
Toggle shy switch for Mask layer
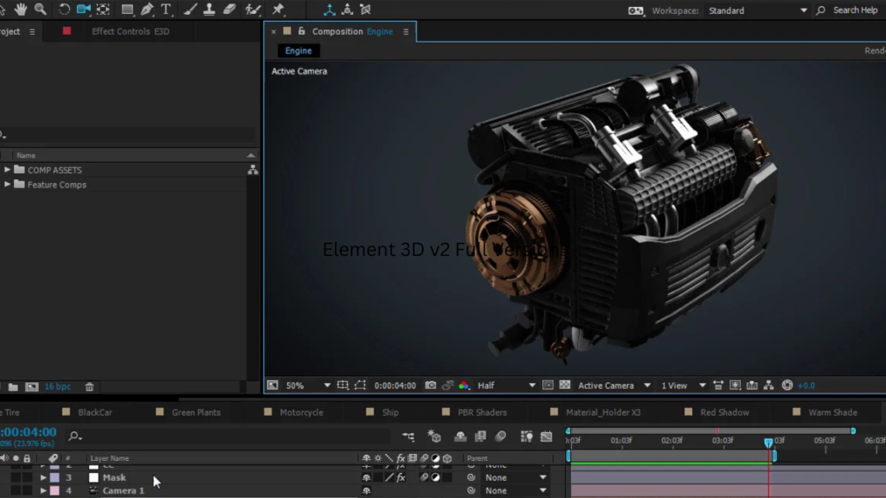(367, 477)
